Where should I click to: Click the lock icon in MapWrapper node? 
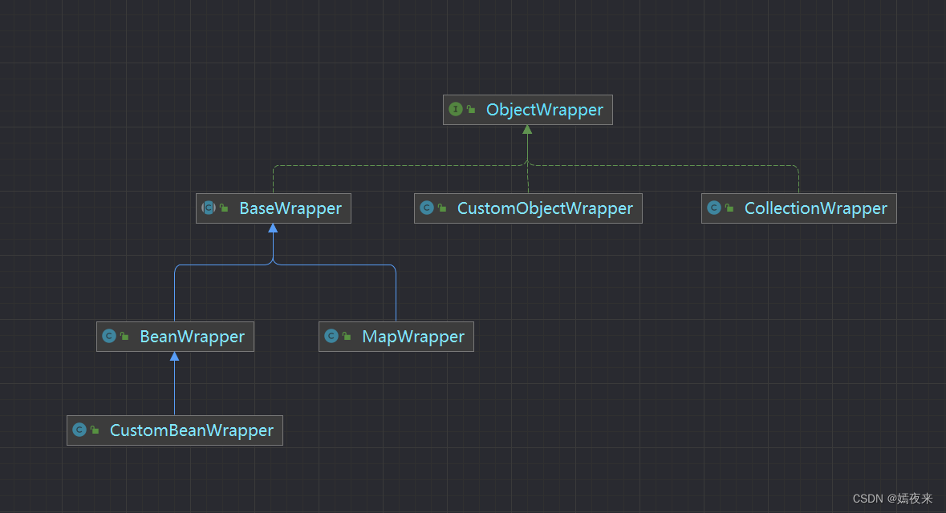click(x=347, y=337)
